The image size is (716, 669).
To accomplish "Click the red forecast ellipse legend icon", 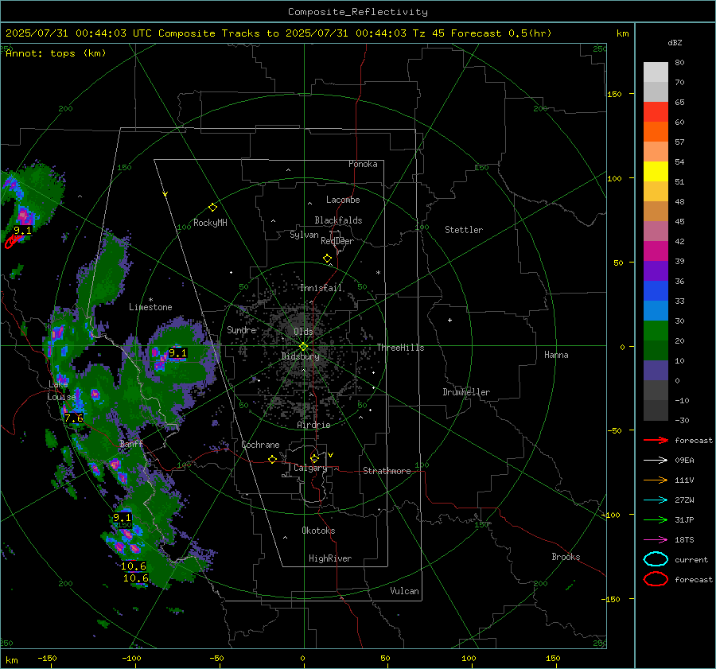I will (656, 579).
